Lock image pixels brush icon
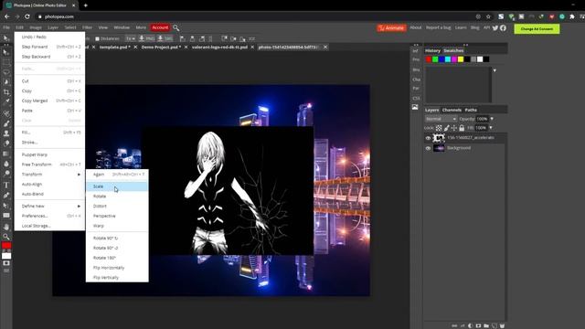 tap(447, 128)
